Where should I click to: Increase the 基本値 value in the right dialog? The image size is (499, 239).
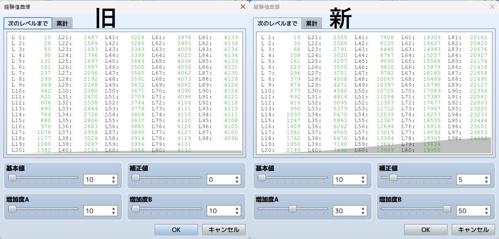point(363,177)
